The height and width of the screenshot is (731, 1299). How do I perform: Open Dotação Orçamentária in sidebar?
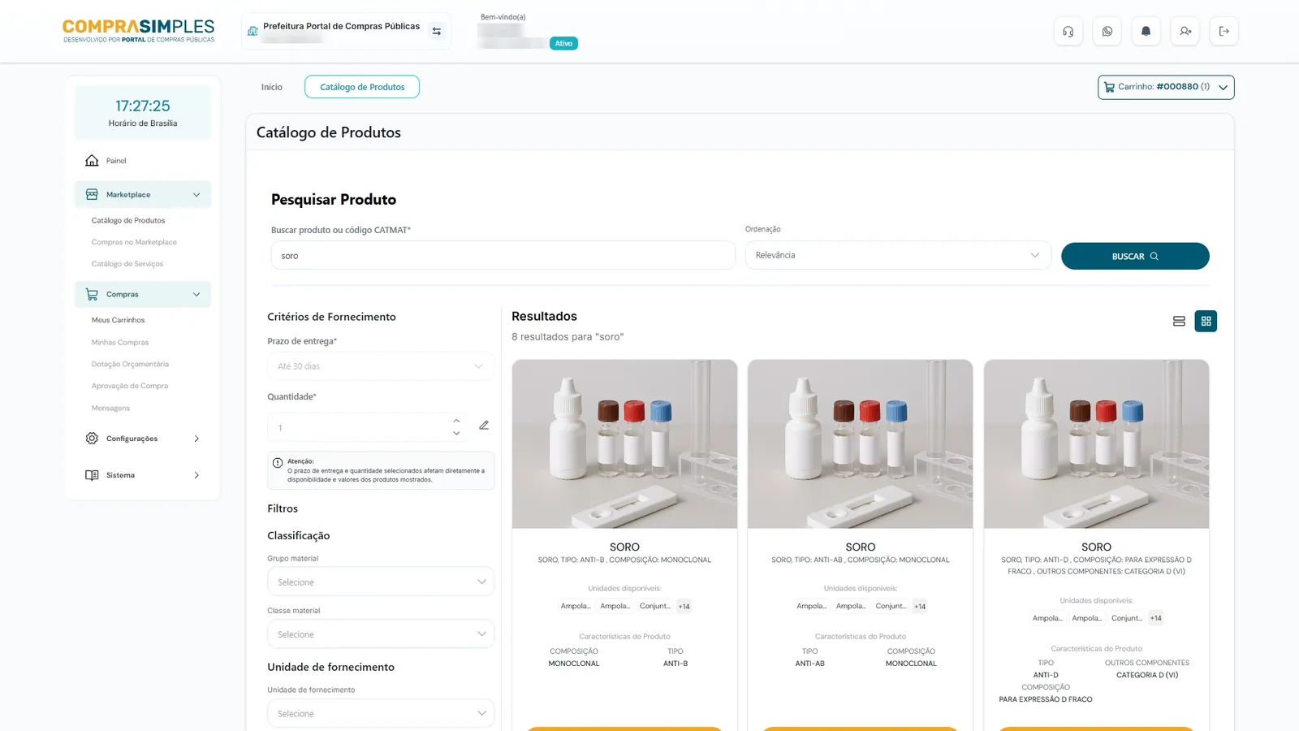tap(130, 364)
